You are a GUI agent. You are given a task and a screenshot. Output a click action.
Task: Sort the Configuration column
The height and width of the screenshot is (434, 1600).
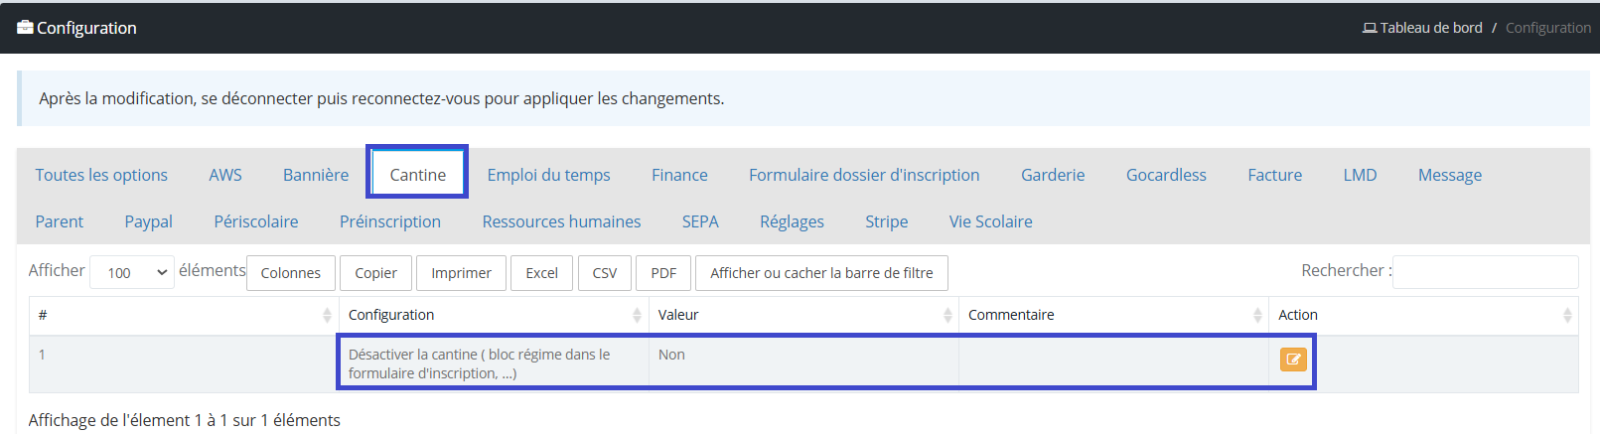637,315
